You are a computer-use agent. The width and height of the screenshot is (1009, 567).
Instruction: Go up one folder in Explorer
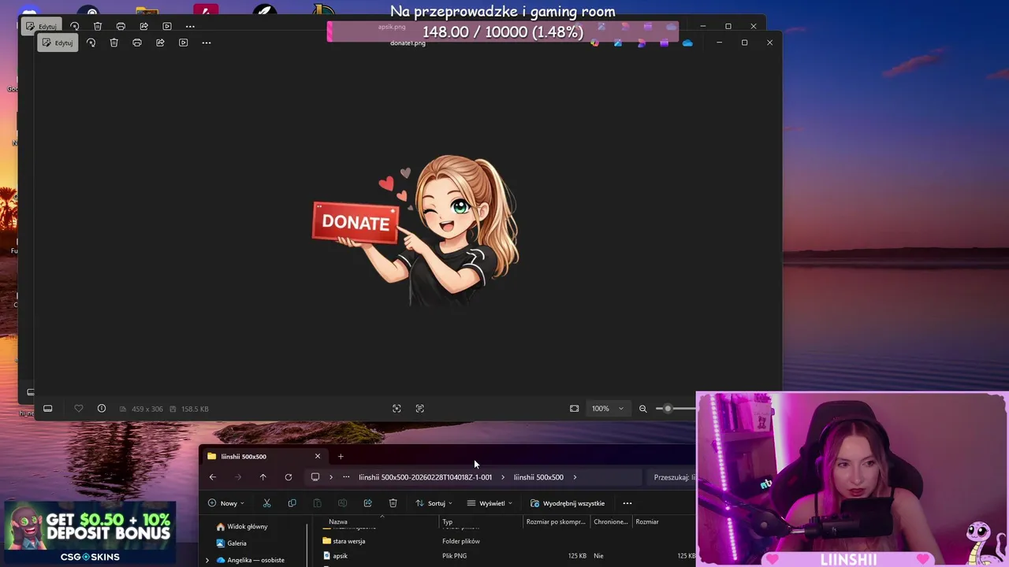[262, 477]
